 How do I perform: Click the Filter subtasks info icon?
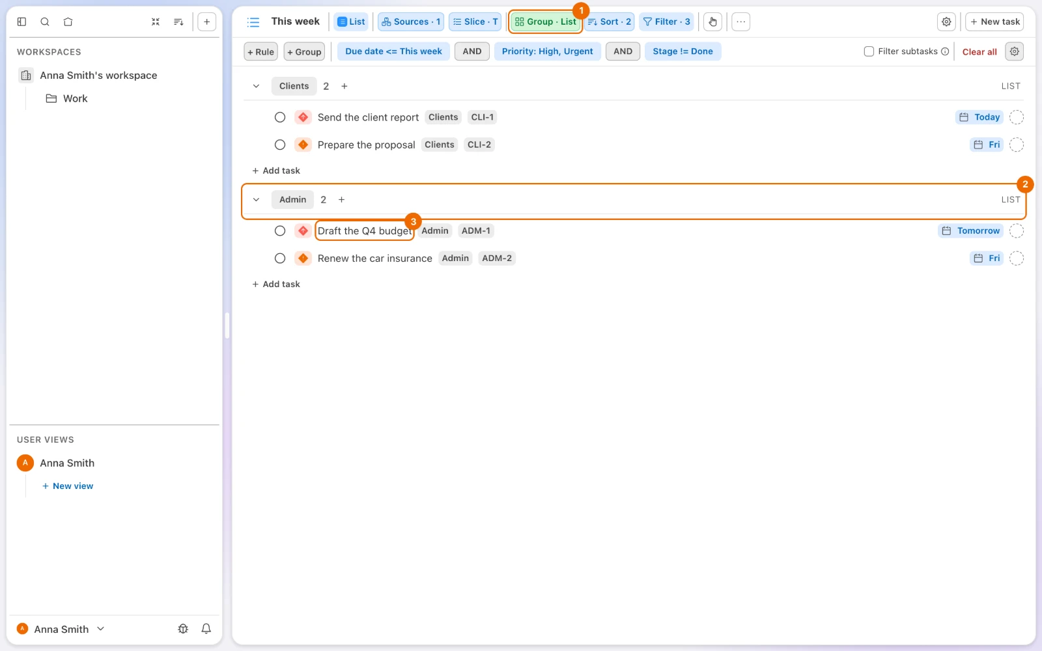coord(945,51)
